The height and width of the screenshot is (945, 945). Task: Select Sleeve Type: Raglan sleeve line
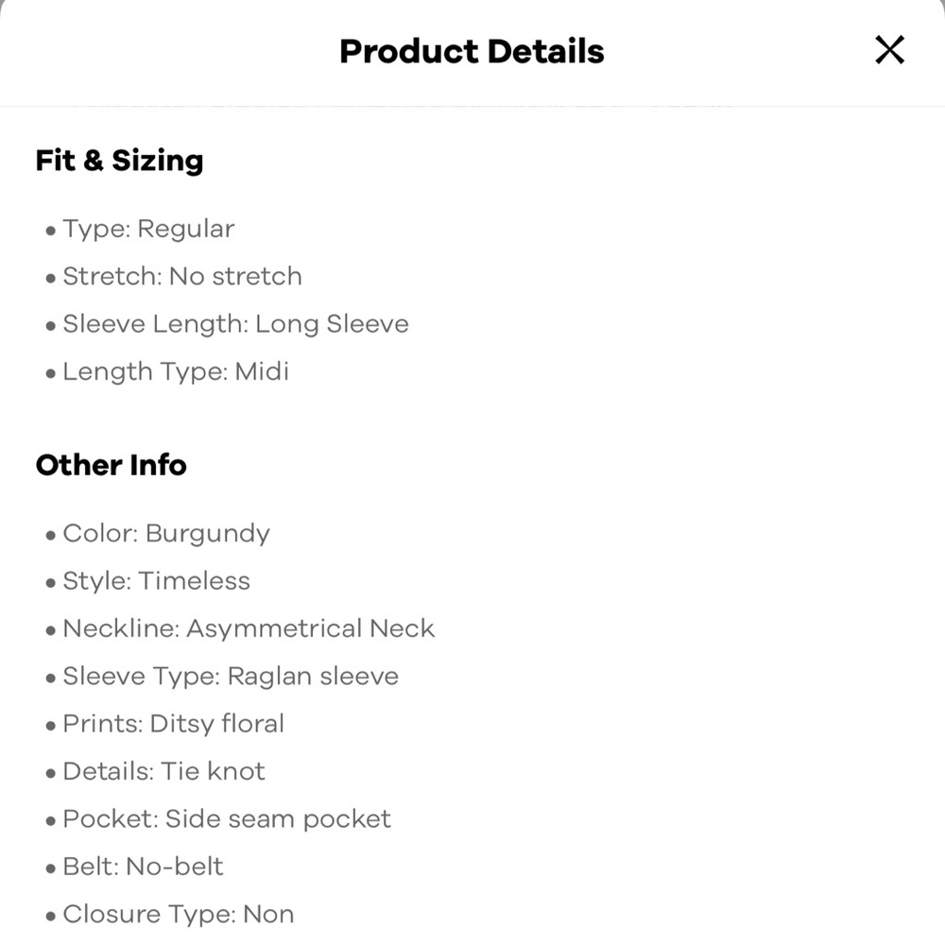pyautogui.click(x=231, y=677)
